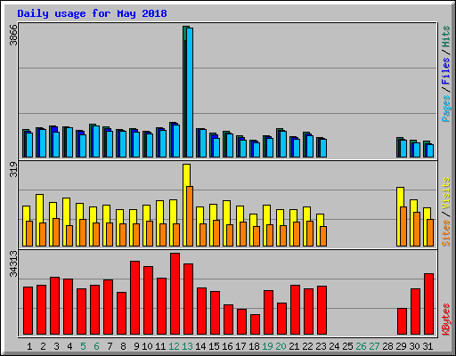The width and height of the screenshot is (456, 356).
Task: Click green day 13 label
Action: pyautogui.click(x=187, y=346)
